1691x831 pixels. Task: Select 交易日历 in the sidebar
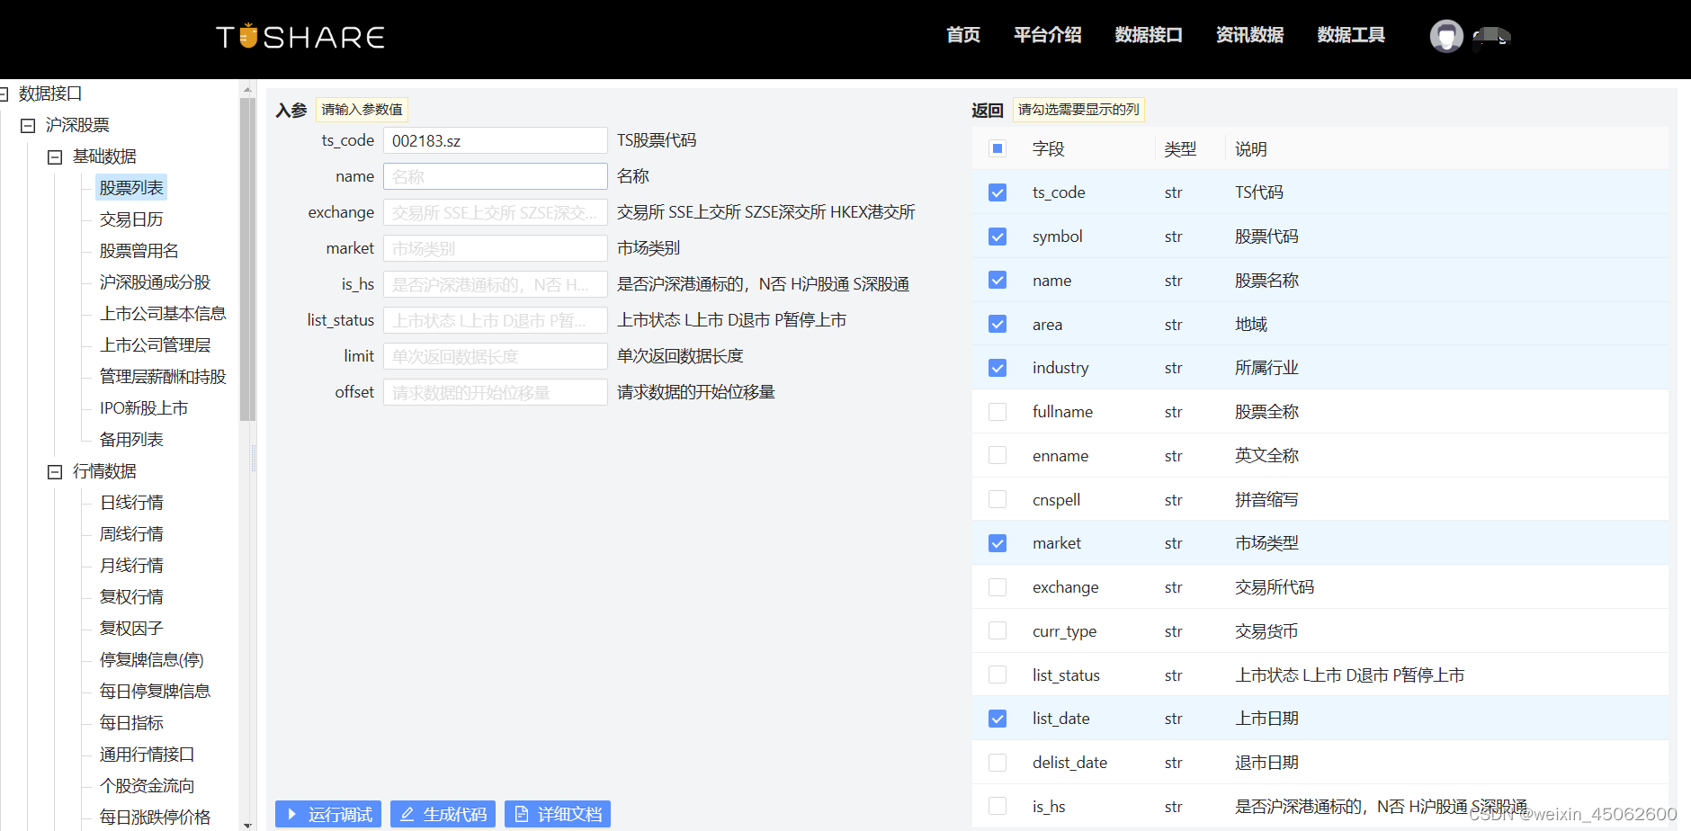click(x=130, y=219)
